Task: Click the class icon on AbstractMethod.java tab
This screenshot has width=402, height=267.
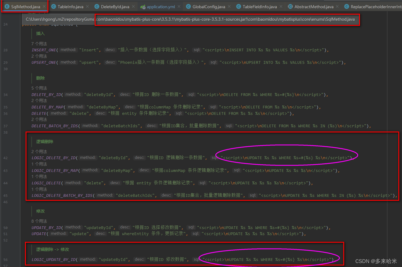Action: tap(290, 6)
